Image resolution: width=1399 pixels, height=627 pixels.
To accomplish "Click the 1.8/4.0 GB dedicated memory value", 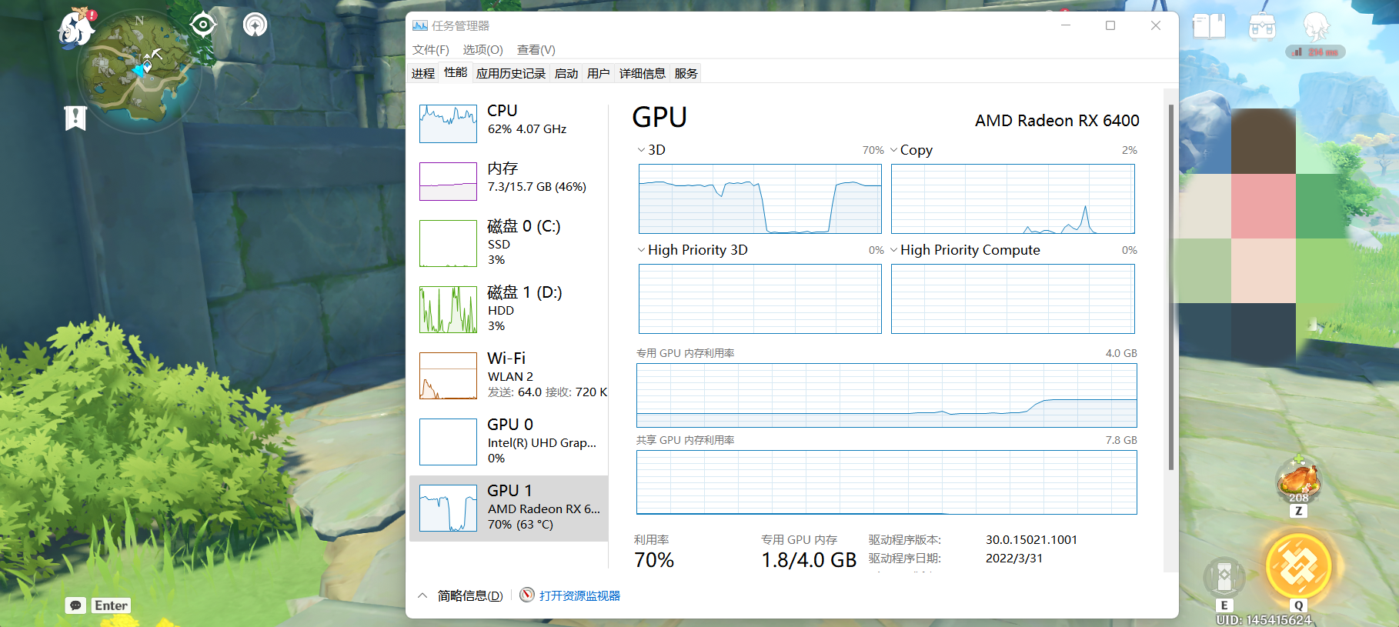I will pos(809,560).
